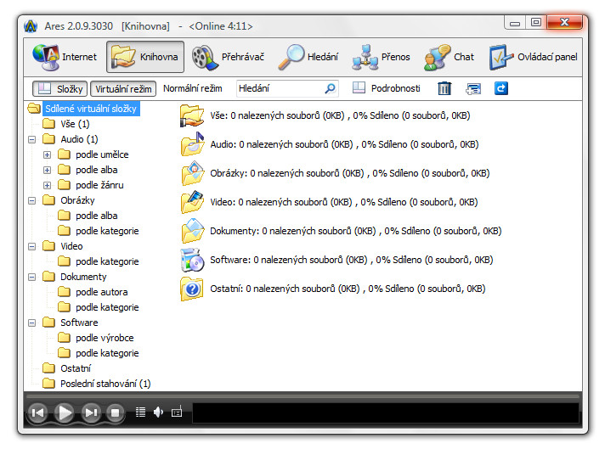Open the Přenos transfer tab
605x449 pixels.
(x=381, y=57)
